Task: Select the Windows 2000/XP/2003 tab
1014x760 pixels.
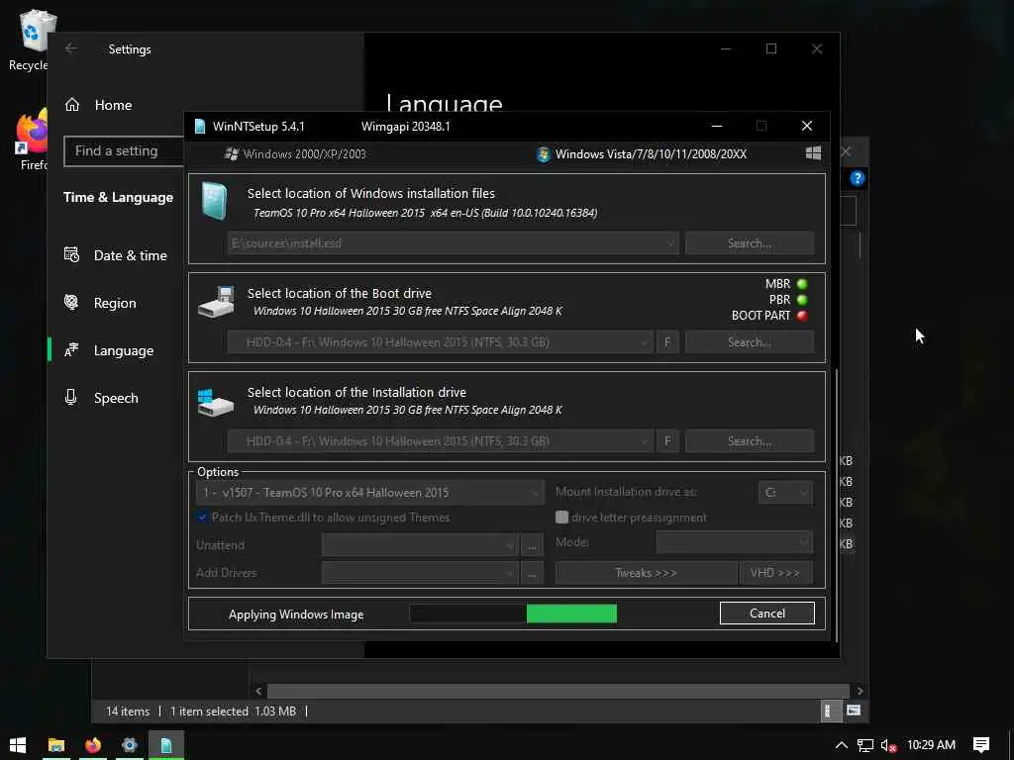Action: pyautogui.click(x=295, y=153)
